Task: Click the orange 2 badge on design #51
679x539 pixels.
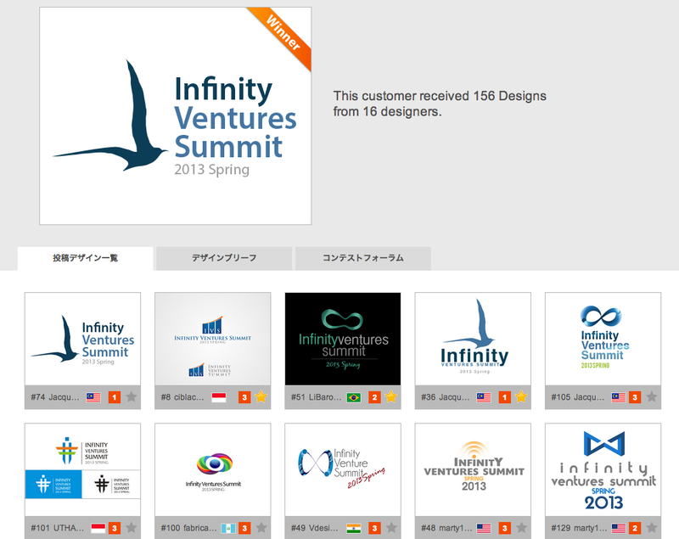Action: (374, 397)
